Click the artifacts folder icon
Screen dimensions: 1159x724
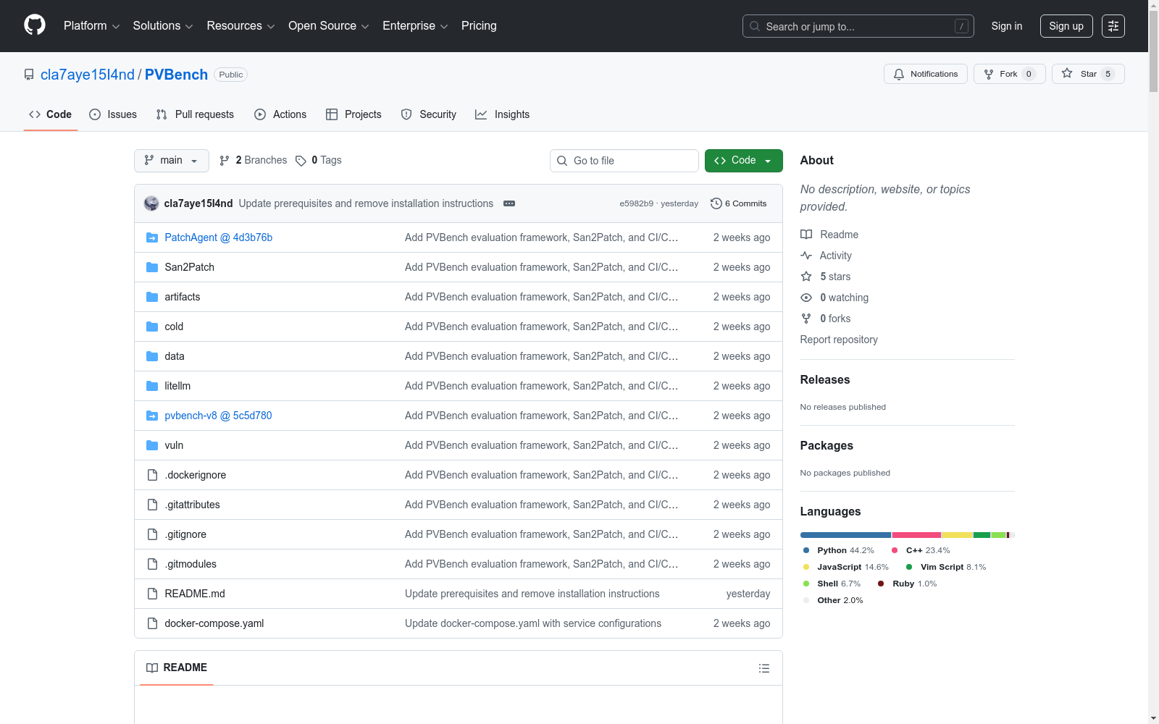click(152, 297)
